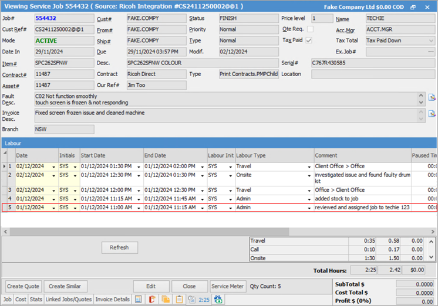
Task: Click the red clipboard icon in bottom bar
Action: pyautogui.click(x=152, y=300)
